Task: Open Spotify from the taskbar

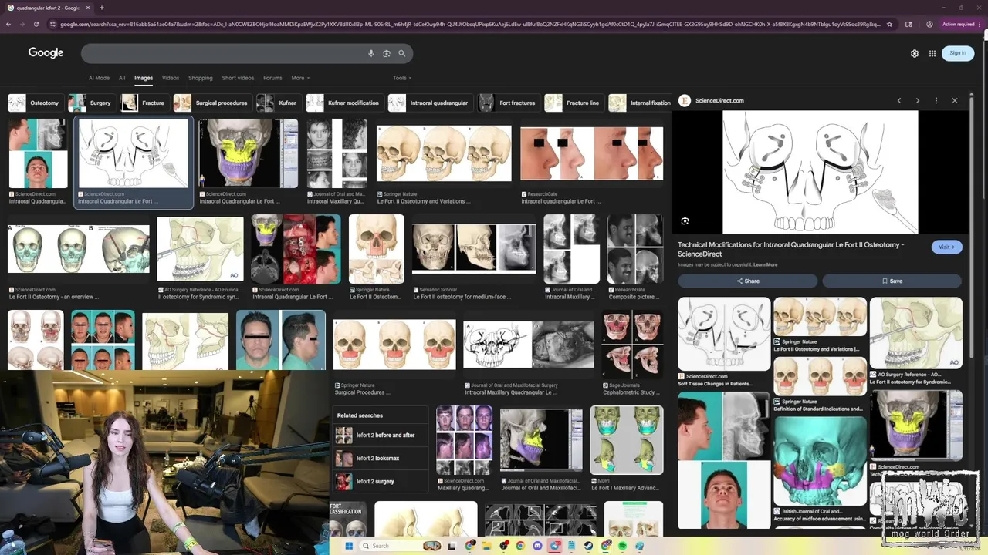Action: tap(622, 546)
